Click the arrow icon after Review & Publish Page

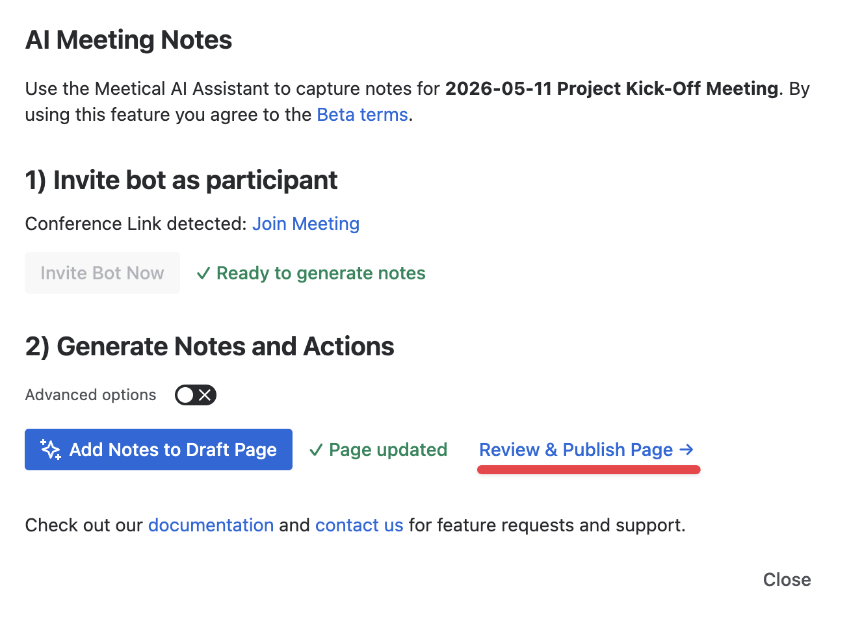(686, 450)
